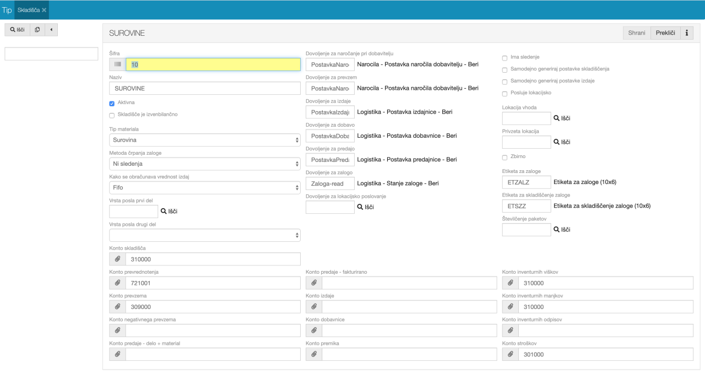The width and height of the screenshot is (705, 374).
Task: Click the copy record icon in left toolbar
Action: tap(37, 29)
